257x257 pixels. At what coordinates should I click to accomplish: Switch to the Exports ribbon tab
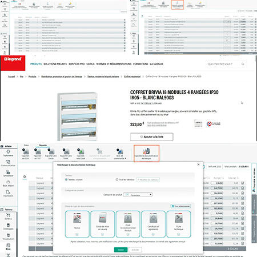[x=43, y=145]
